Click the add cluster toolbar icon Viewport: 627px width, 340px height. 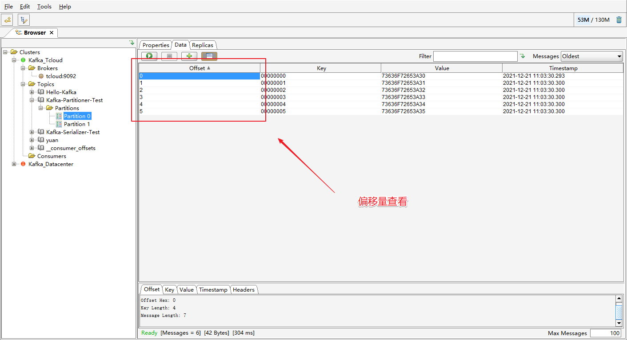(8, 20)
